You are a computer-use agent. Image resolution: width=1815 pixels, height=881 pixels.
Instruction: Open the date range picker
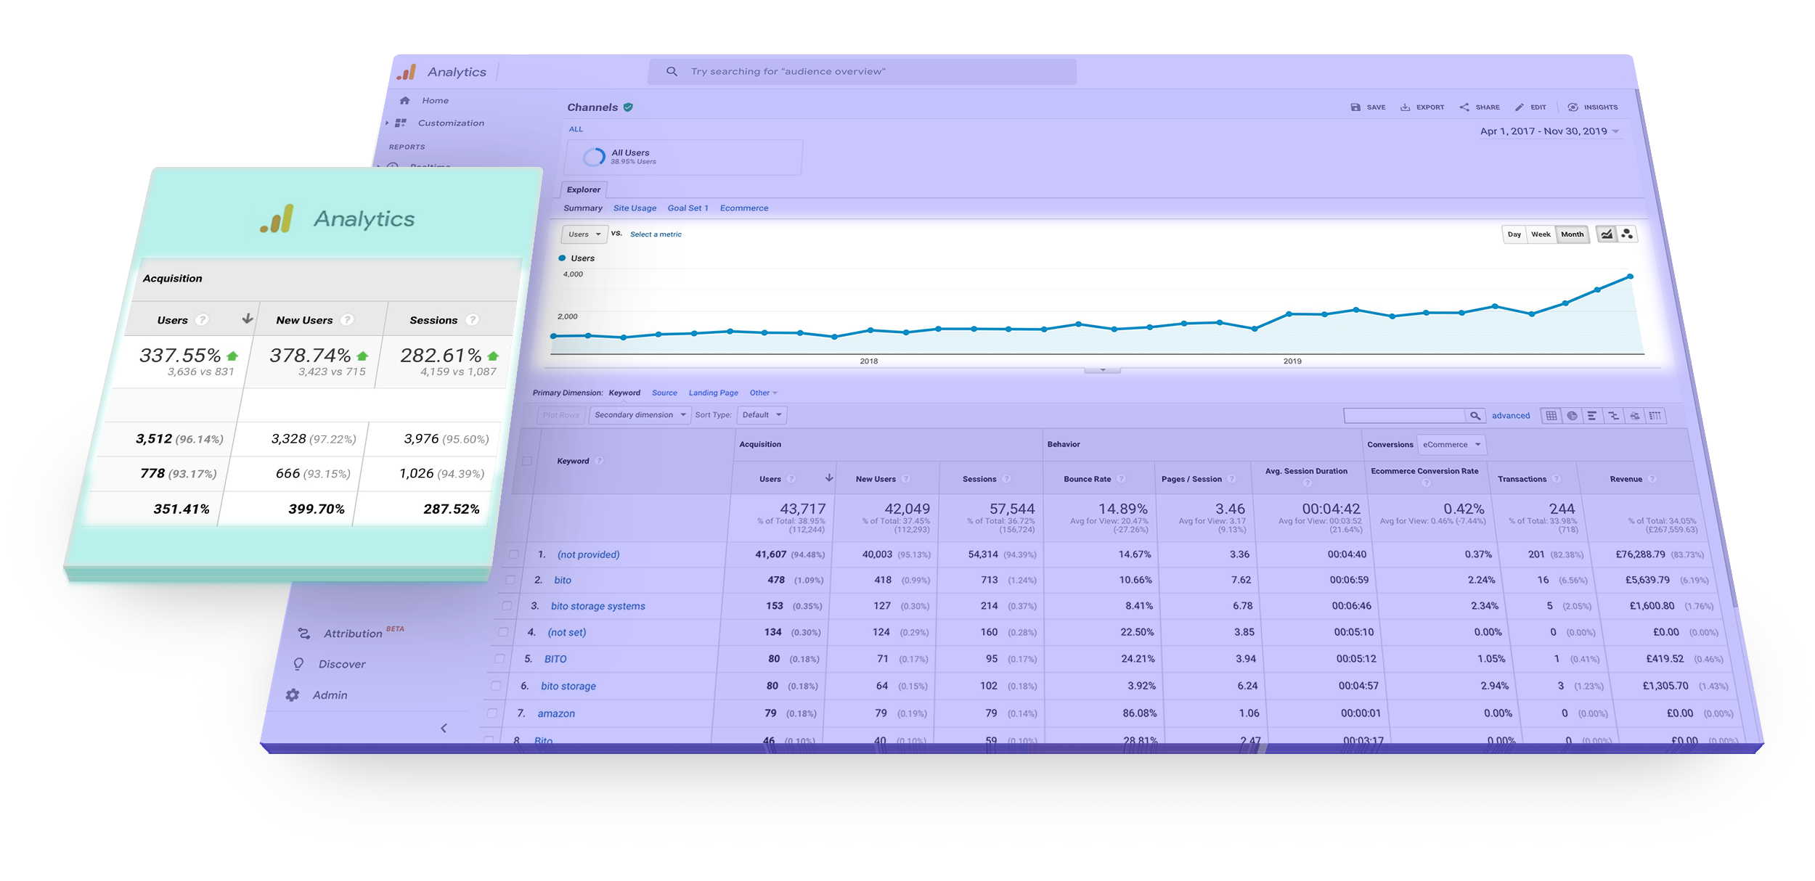[x=1549, y=131]
